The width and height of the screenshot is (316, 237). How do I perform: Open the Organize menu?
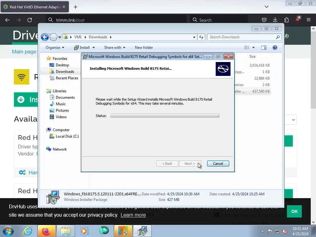tap(55, 48)
